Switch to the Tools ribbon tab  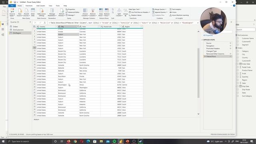pyautogui.click(x=58, y=6)
